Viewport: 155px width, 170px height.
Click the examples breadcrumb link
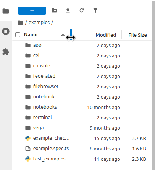pos(39,23)
